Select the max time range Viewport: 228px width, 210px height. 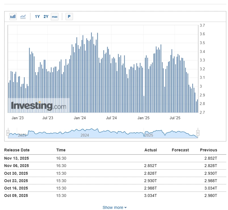[55, 17]
